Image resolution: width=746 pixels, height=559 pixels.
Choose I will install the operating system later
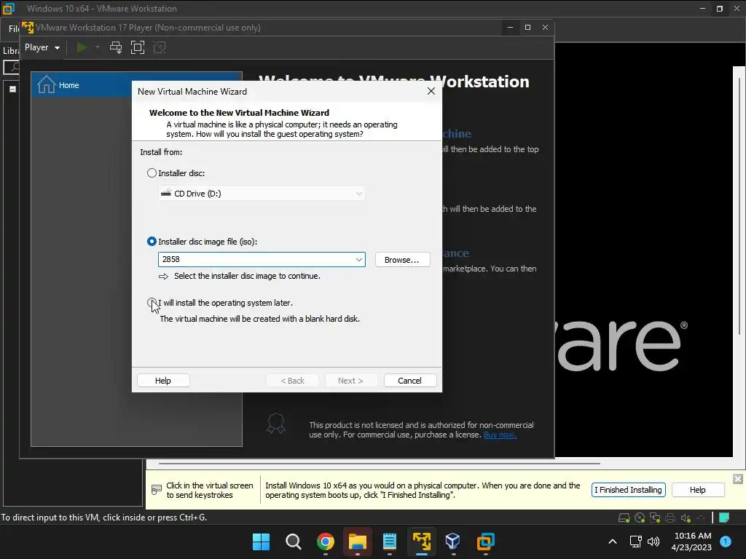tap(152, 302)
